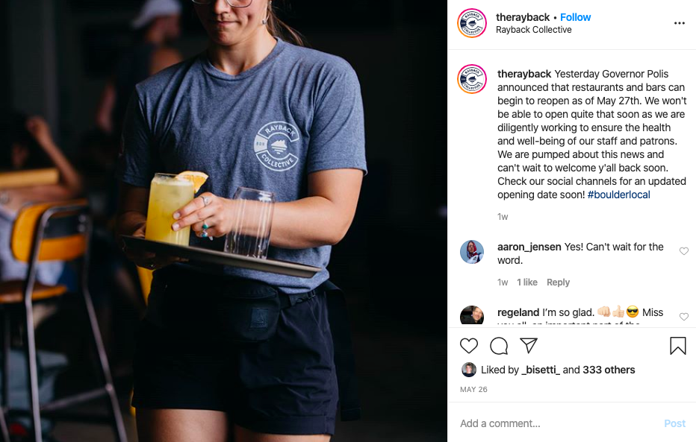Screen dimensions: 696x442
Task: Reply to aaron_jensen's comment
Action: (558, 282)
